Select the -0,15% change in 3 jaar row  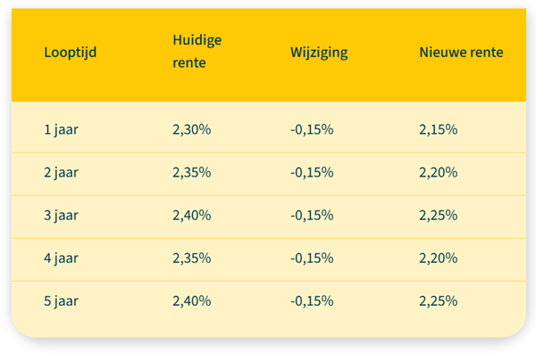[312, 216]
